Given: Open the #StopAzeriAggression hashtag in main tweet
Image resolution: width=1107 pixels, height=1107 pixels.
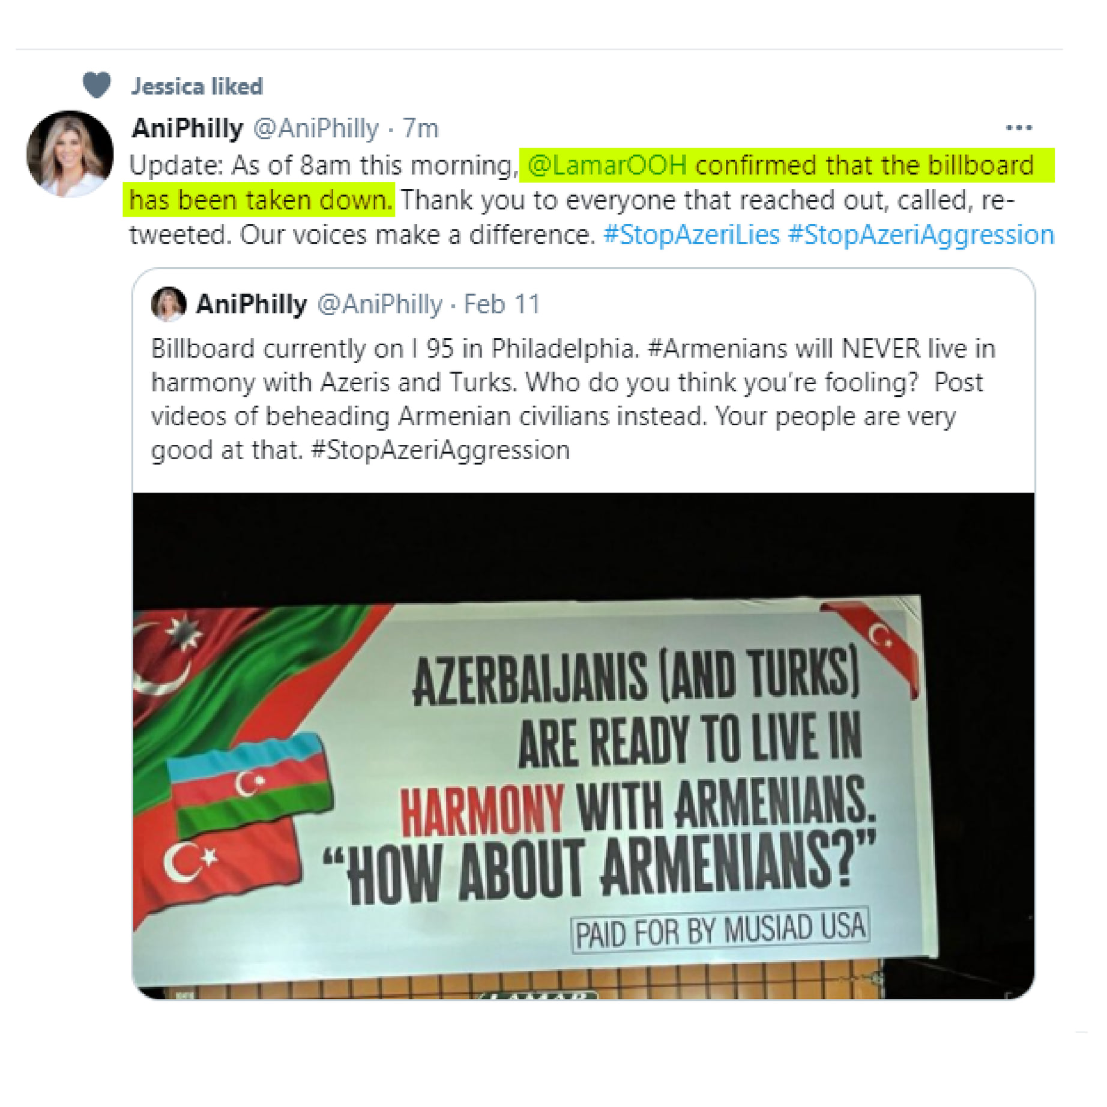Looking at the screenshot, I should tap(921, 235).
